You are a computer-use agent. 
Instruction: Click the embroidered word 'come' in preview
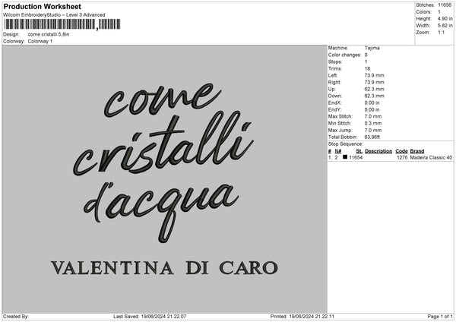pyautogui.click(x=163, y=99)
